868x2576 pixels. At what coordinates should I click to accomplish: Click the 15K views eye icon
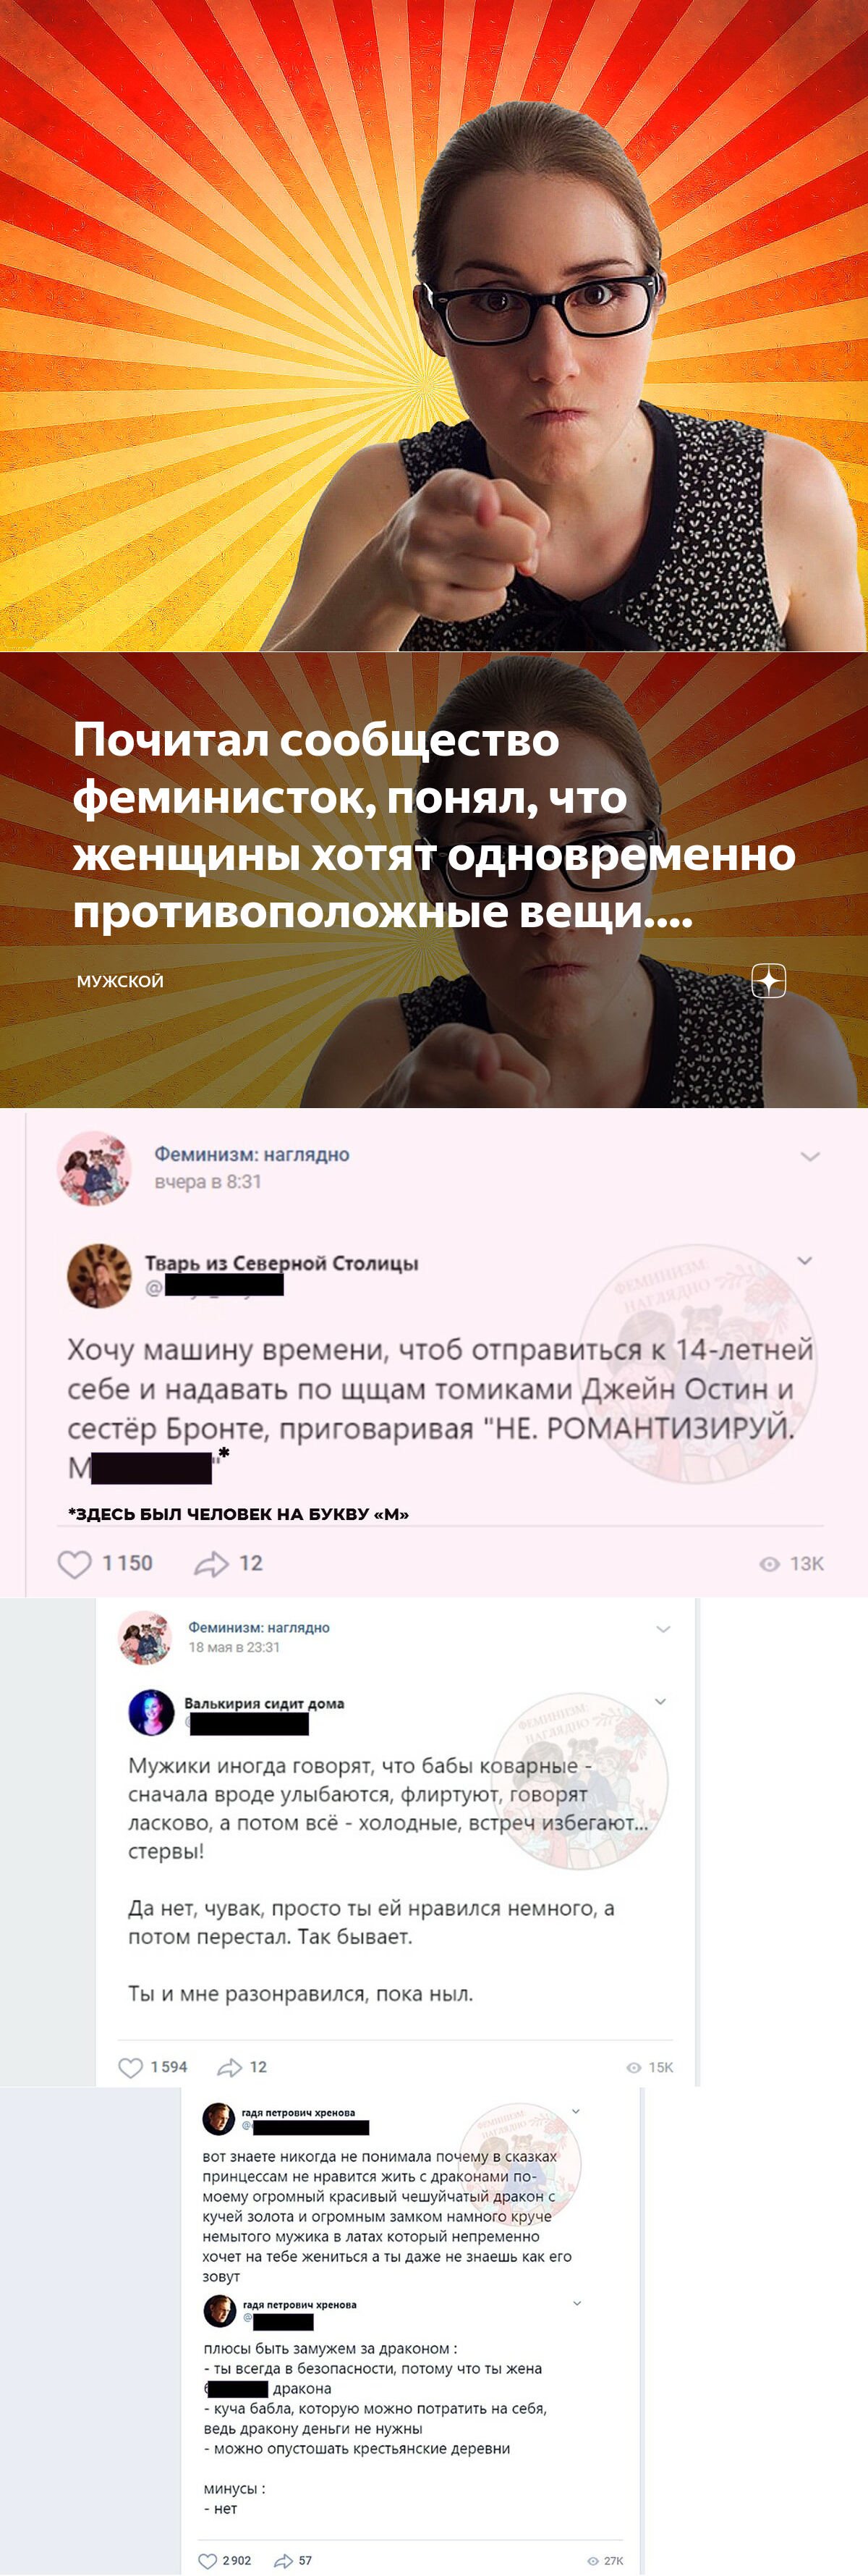[633, 2067]
